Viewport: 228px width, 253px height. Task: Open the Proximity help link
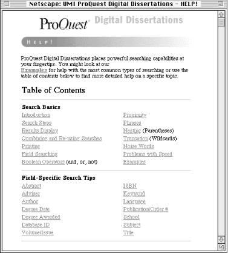pos(135,115)
